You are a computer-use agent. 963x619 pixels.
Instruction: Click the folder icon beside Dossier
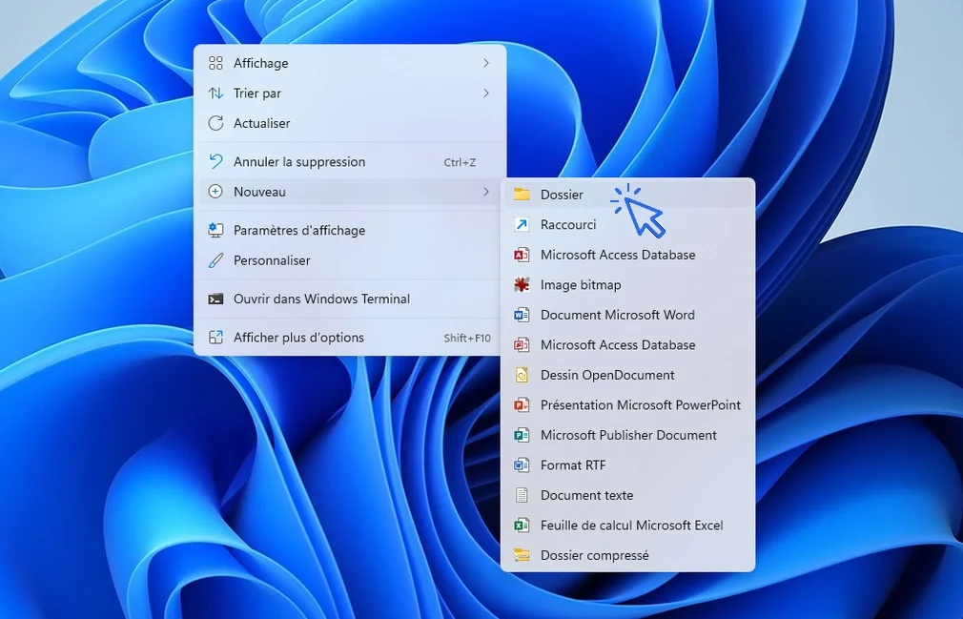pos(520,194)
